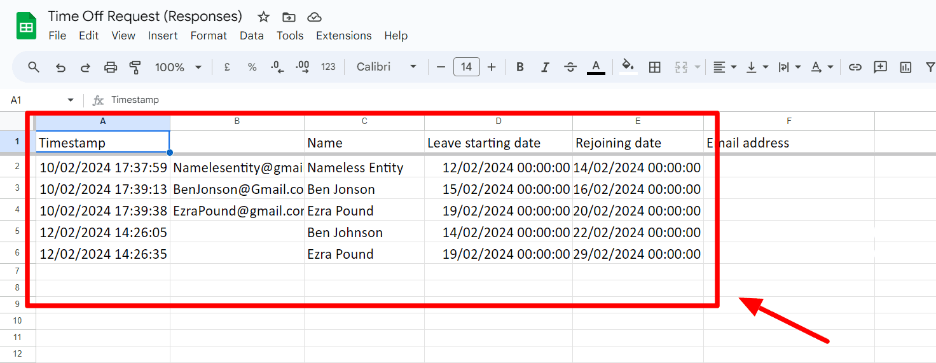Rename the document title Time Off Request (Responses)
The height and width of the screenshot is (363, 936).
[x=145, y=17]
